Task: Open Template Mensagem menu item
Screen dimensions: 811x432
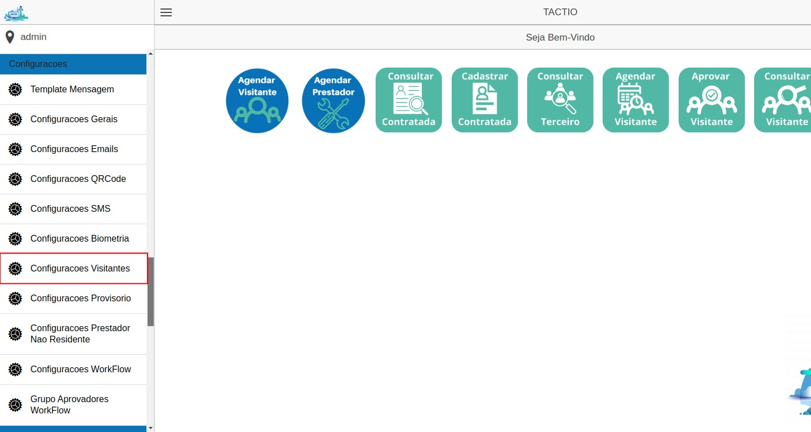Action: pos(72,90)
